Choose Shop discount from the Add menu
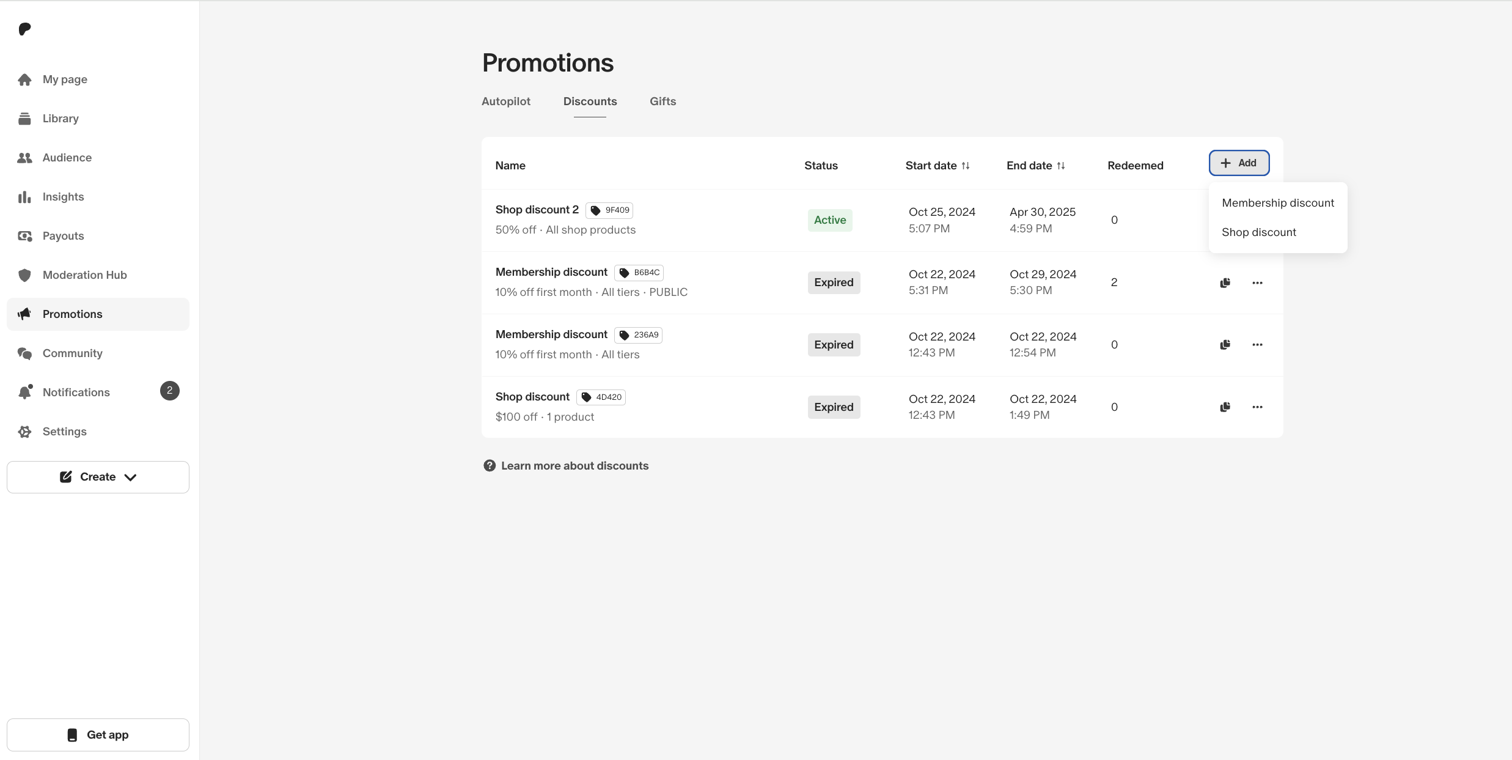This screenshot has height=760, width=1512. [x=1259, y=232]
